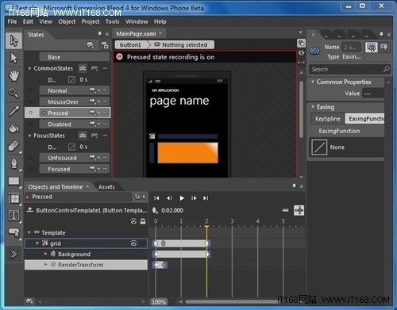Viewport: 397px width, 310px height.
Task: Click the split view arrows icon
Action: click(301, 53)
